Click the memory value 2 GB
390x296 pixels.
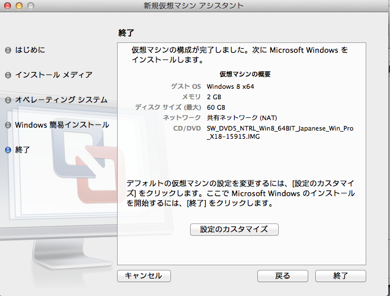point(214,97)
